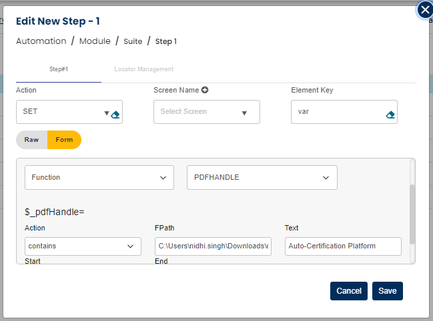Click the Automation breadcrumb link
The width and height of the screenshot is (433, 321).
click(41, 41)
